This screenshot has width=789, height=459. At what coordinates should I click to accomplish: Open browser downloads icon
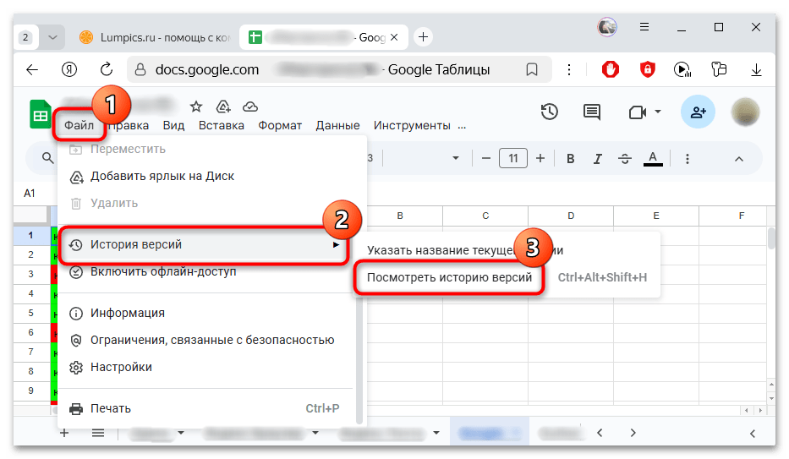tap(756, 70)
